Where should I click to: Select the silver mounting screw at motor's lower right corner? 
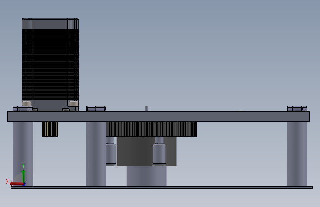pos(73,103)
